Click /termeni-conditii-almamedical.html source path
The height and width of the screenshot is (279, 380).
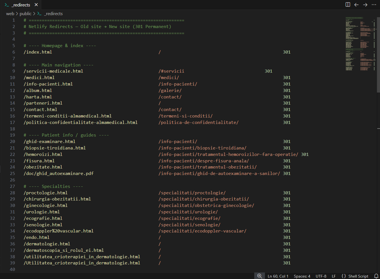pos(68,116)
